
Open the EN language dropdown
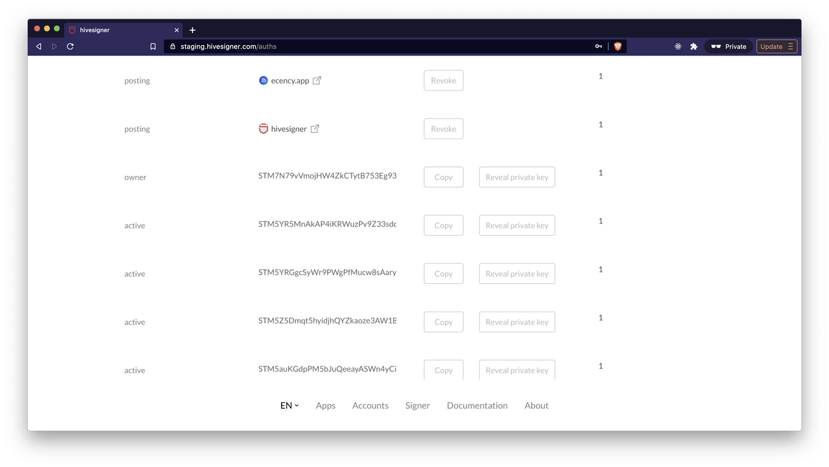pyautogui.click(x=290, y=406)
